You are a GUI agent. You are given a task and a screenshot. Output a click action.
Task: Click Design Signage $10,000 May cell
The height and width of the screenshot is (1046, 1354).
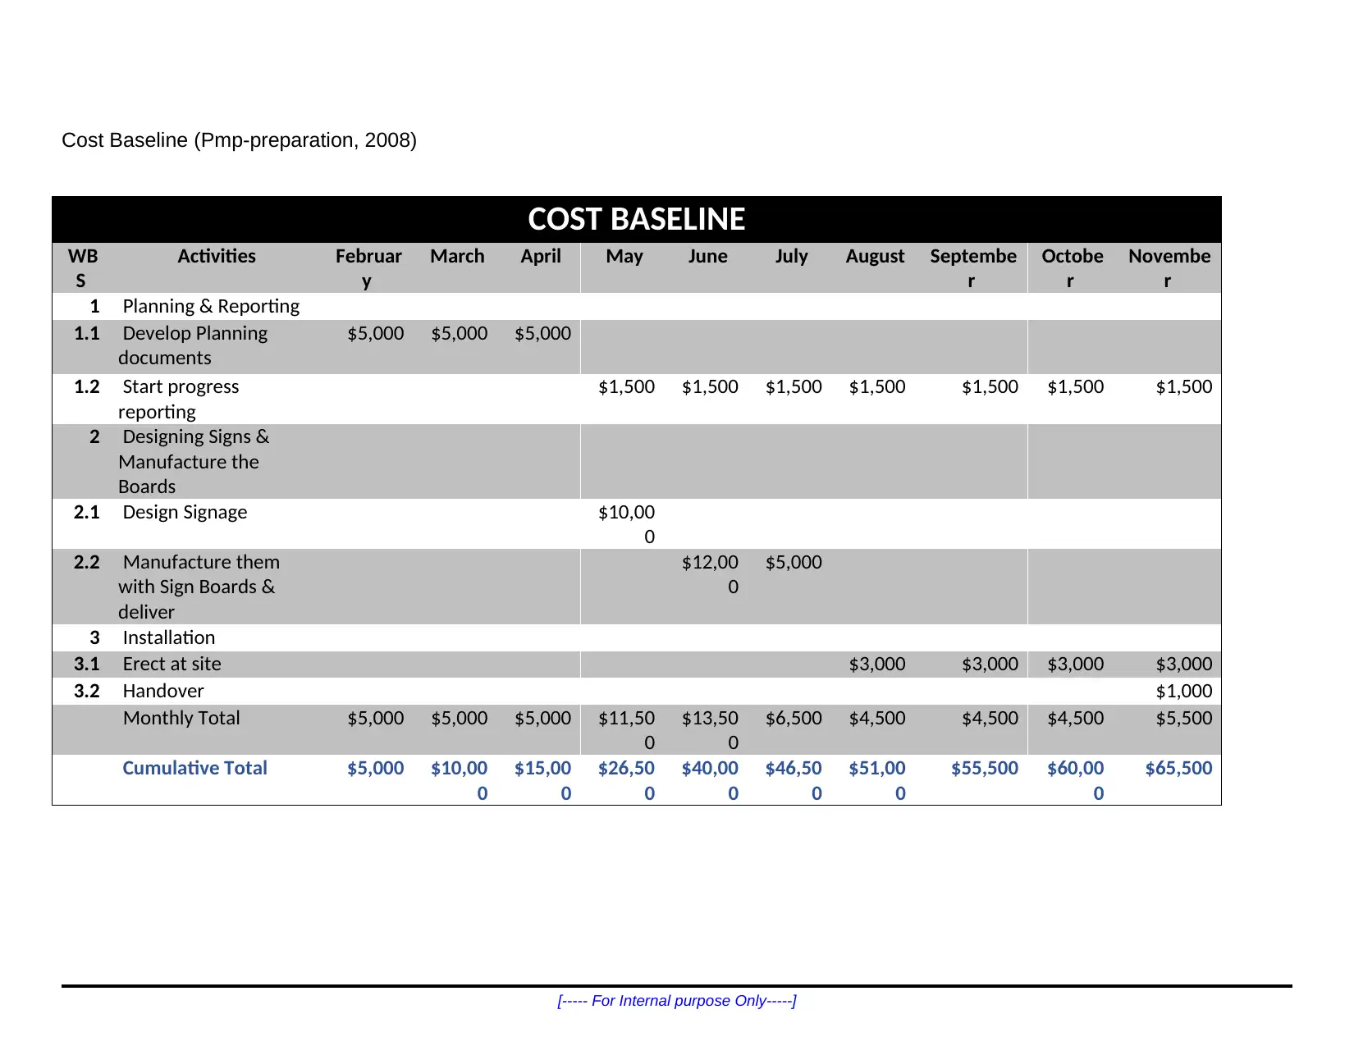[x=627, y=524]
